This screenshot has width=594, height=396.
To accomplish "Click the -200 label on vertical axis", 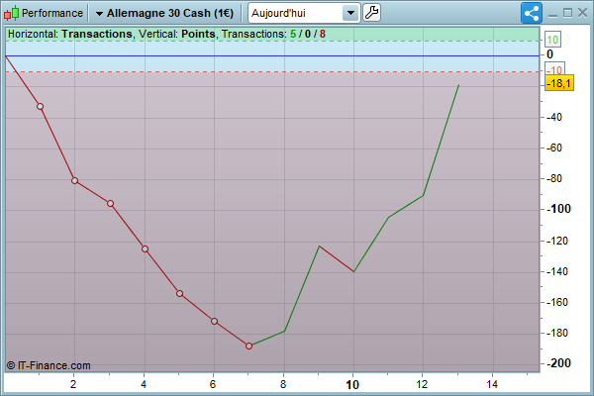I will click(x=558, y=363).
